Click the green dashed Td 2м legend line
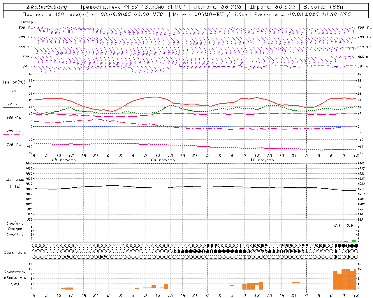 (13, 108)
